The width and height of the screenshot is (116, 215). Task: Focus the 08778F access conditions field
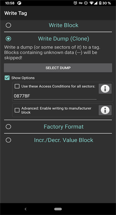click(x=55, y=96)
